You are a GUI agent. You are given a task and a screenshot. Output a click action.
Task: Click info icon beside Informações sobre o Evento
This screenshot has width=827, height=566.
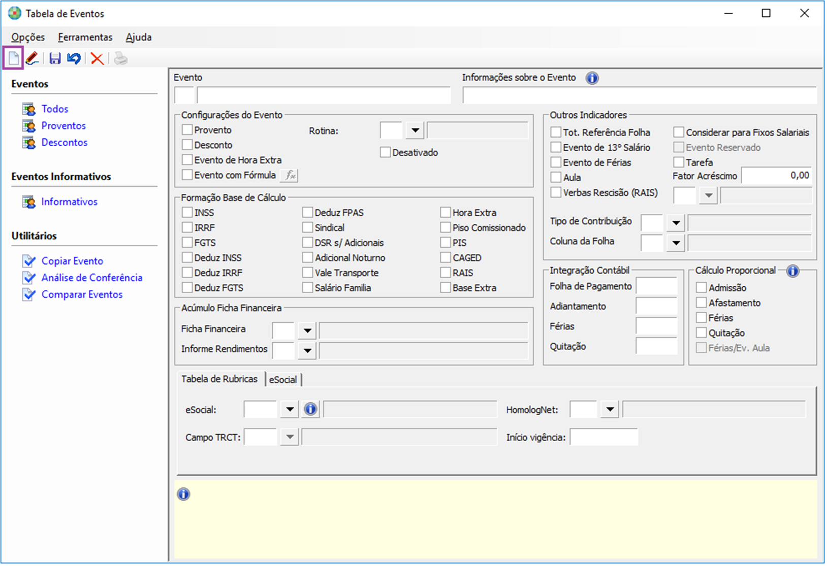[x=592, y=78]
